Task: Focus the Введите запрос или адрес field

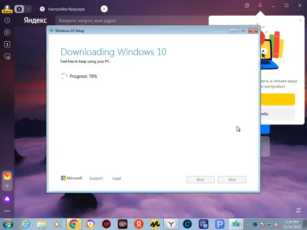Action: (x=131, y=21)
